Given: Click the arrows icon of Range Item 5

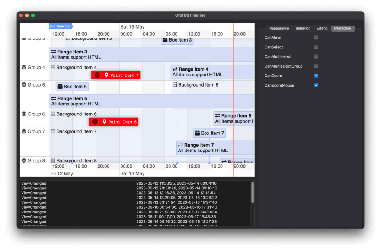Looking at the screenshot, I should coord(54,98).
